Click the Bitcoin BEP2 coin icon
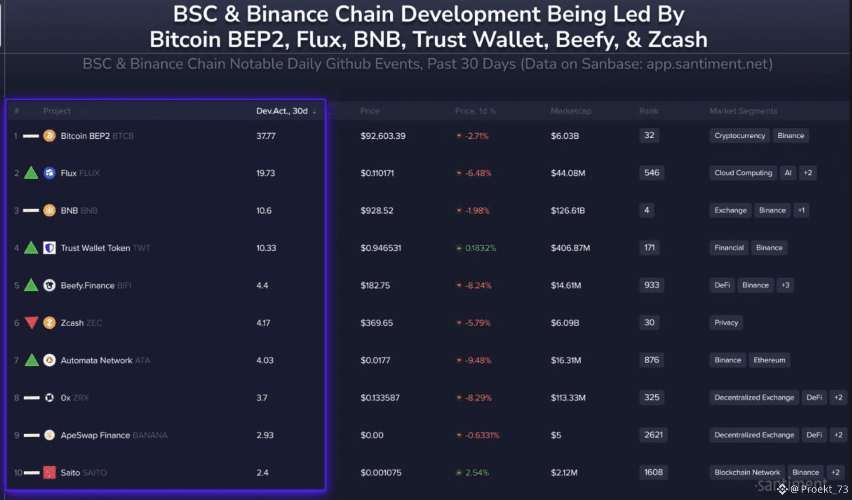Screen dimensions: 852x500 (50, 136)
